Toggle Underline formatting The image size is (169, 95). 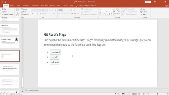[37, 13]
